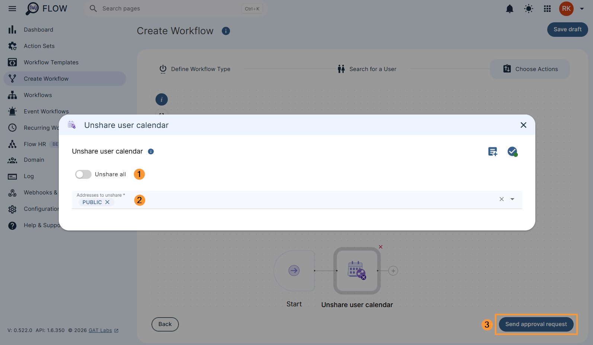Click the RK user avatar
Image resolution: width=593 pixels, height=345 pixels.
pyautogui.click(x=566, y=9)
